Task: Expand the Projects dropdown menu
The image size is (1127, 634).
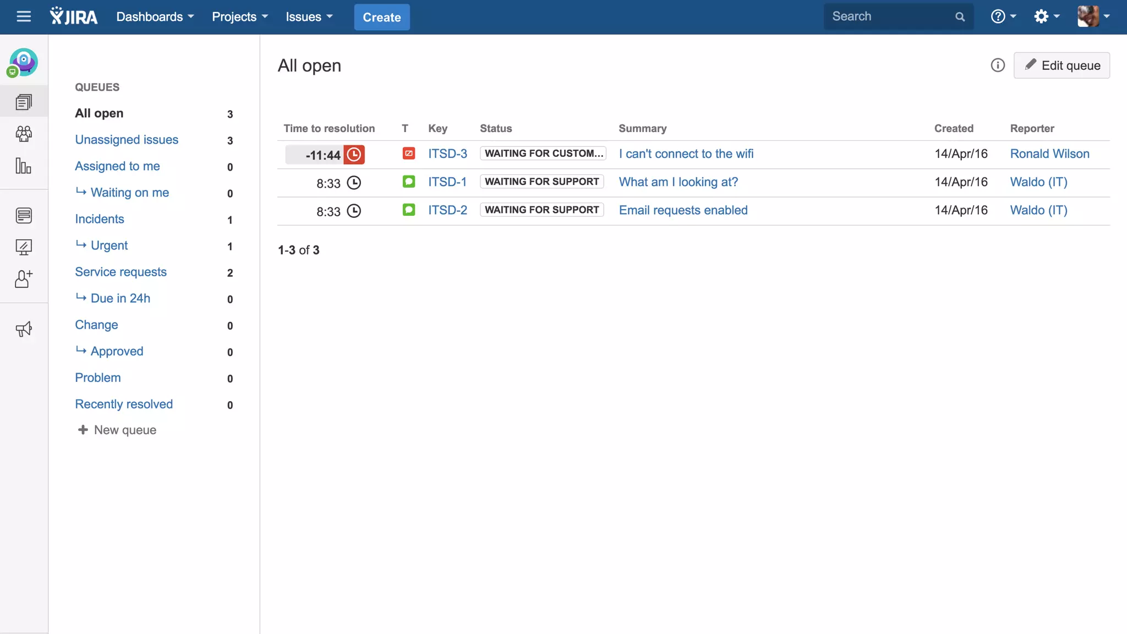Action: (240, 17)
